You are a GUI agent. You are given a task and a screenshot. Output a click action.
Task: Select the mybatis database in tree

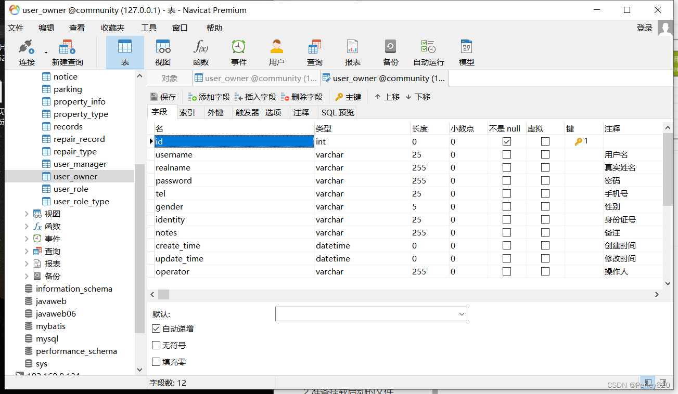50,326
